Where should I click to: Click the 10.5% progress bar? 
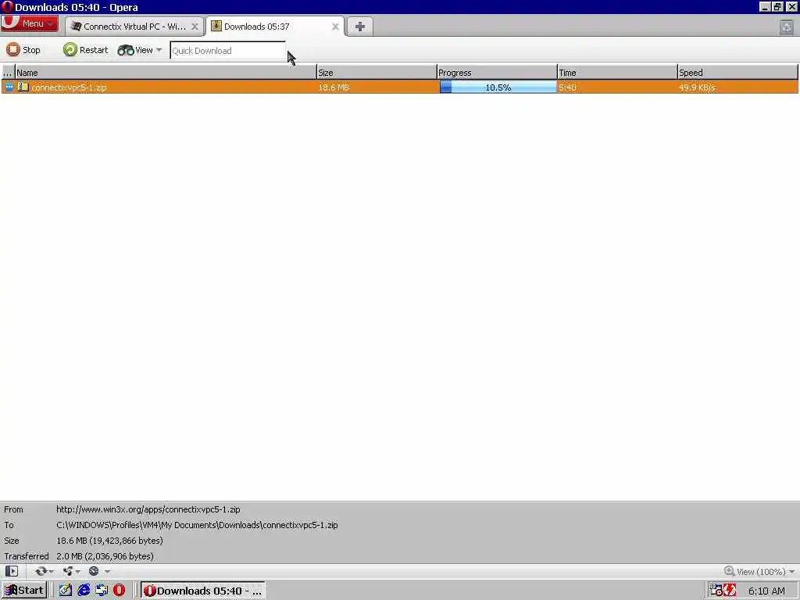pyautogui.click(x=498, y=87)
